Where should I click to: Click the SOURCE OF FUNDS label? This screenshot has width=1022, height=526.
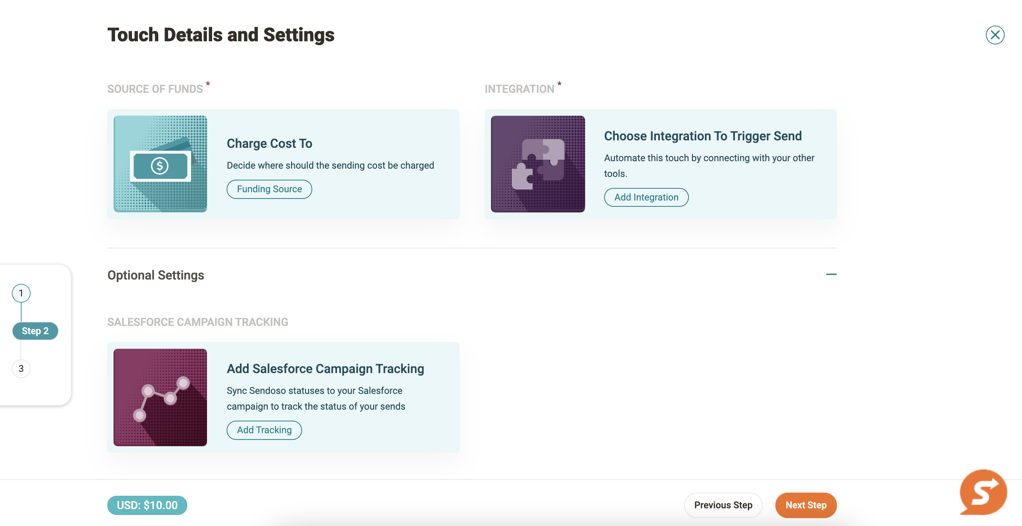155,89
